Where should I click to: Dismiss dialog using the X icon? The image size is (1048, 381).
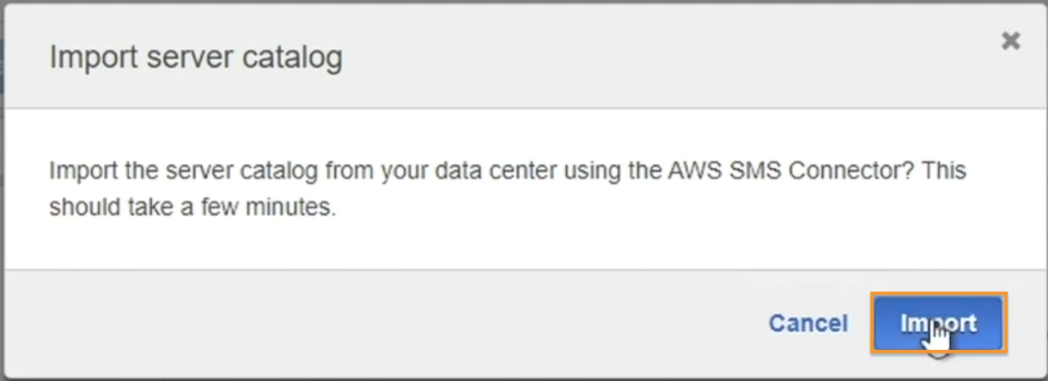click(1011, 40)
